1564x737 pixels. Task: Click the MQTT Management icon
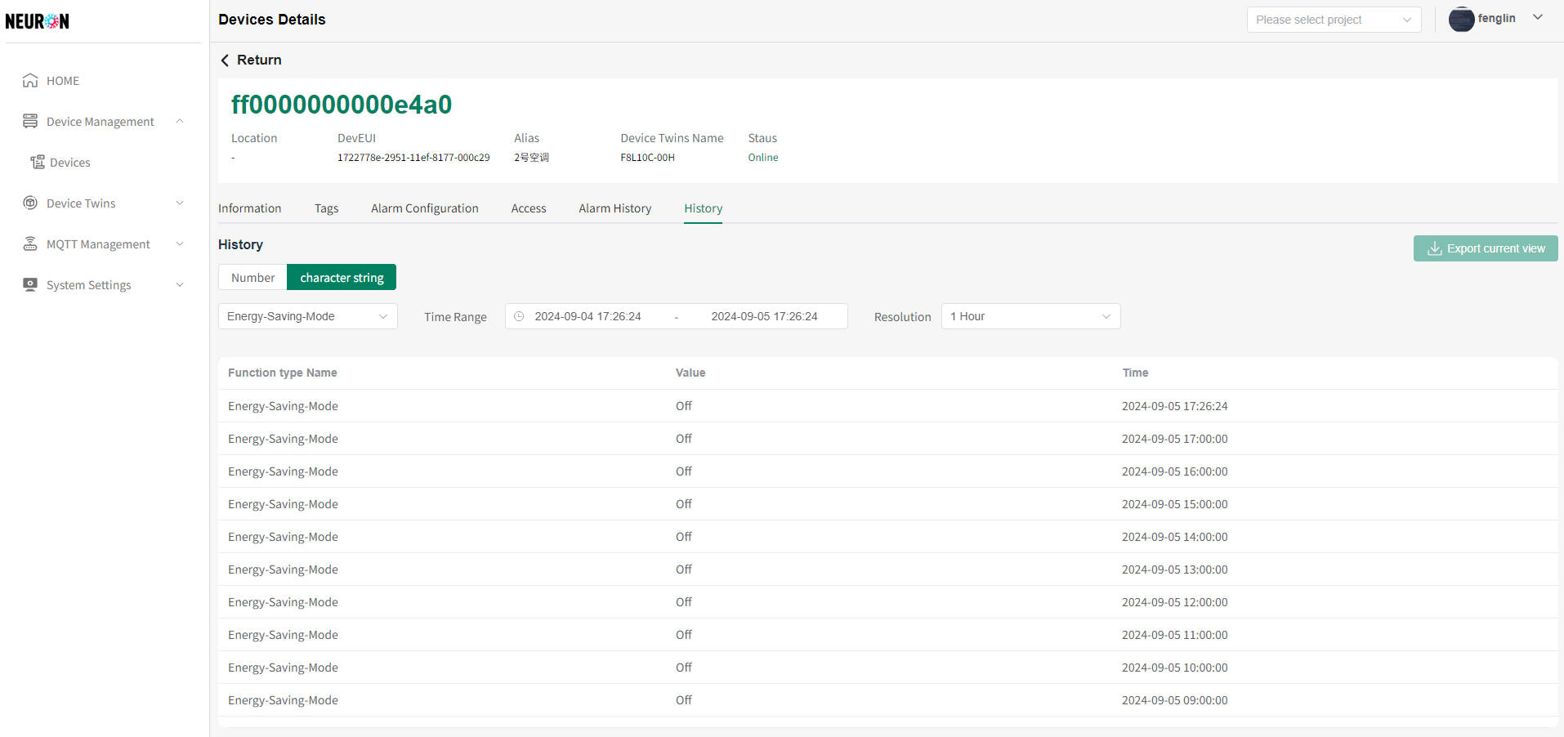point(30,243)
